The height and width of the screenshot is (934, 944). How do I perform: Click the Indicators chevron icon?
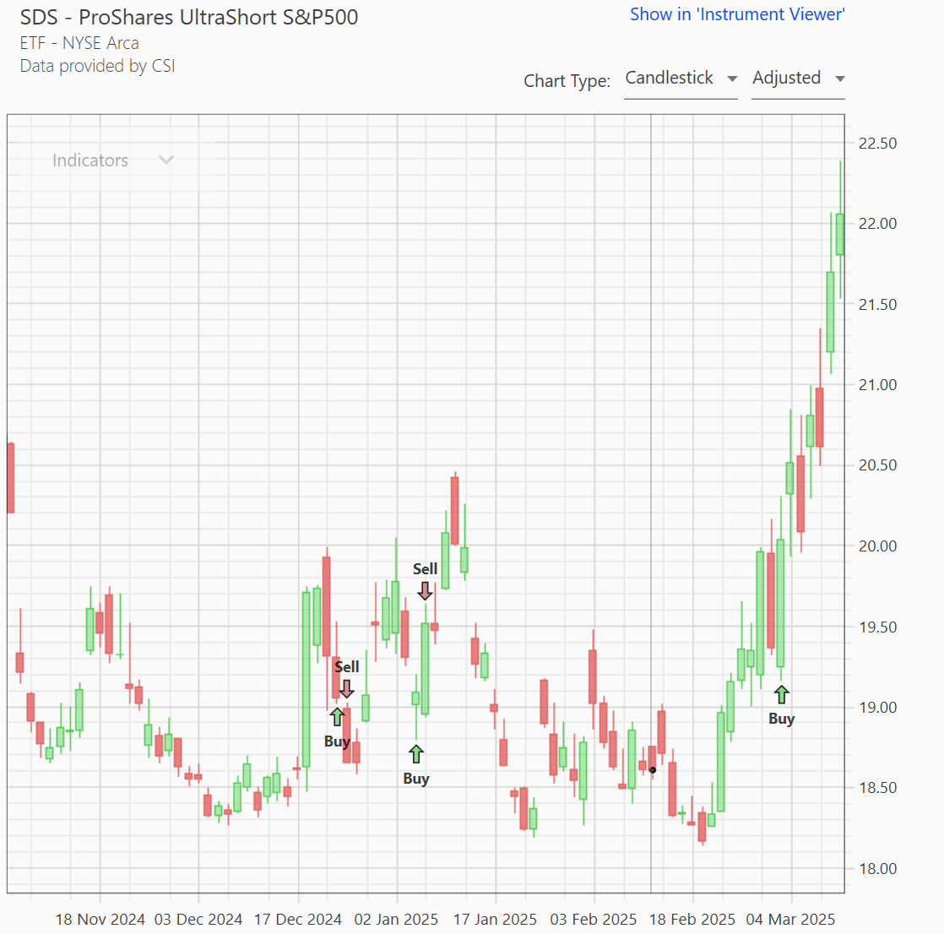click(x=166, y=160)
